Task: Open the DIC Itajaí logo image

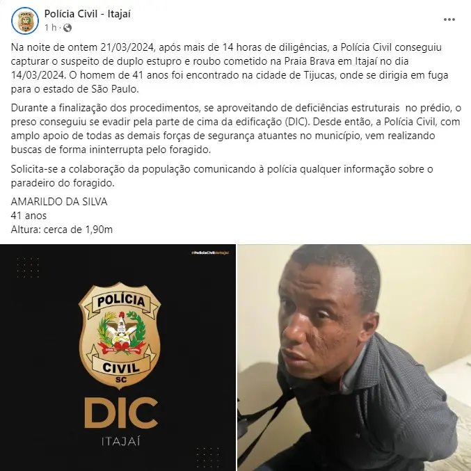Action: 118,358
